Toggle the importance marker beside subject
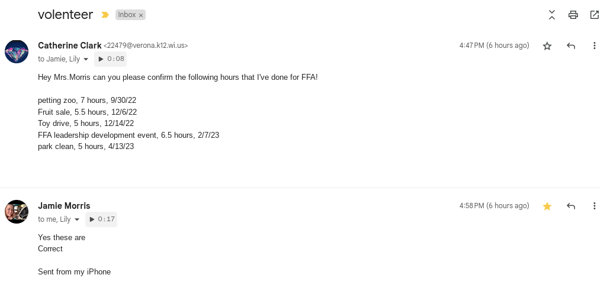The height and width of the screenshot is (291, 607). (105, 15)
